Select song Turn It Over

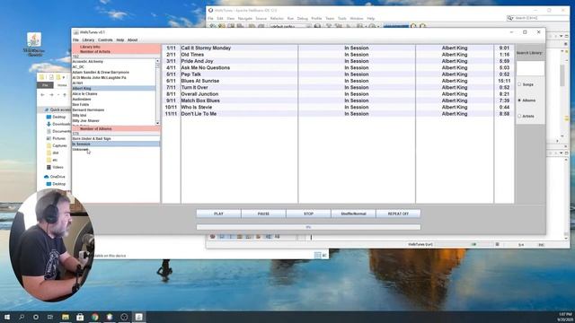pos(194,88)
